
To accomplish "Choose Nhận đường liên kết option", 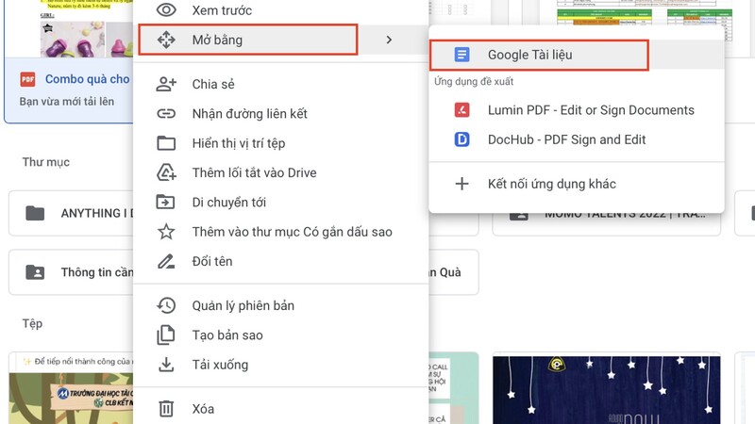I will pyautogui.click(x=280, y=113).
